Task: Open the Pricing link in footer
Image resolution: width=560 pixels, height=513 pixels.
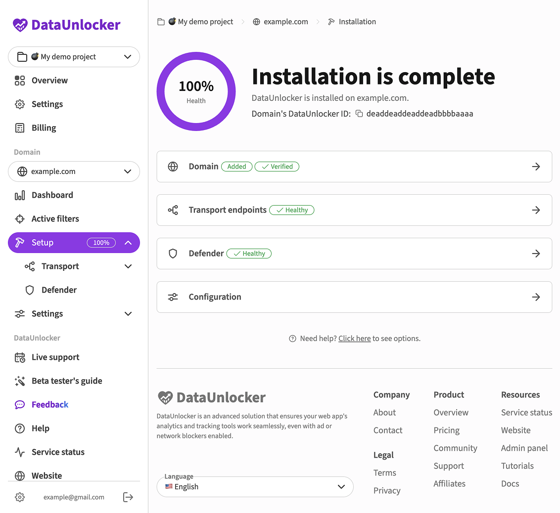Action: pos(446,430)
